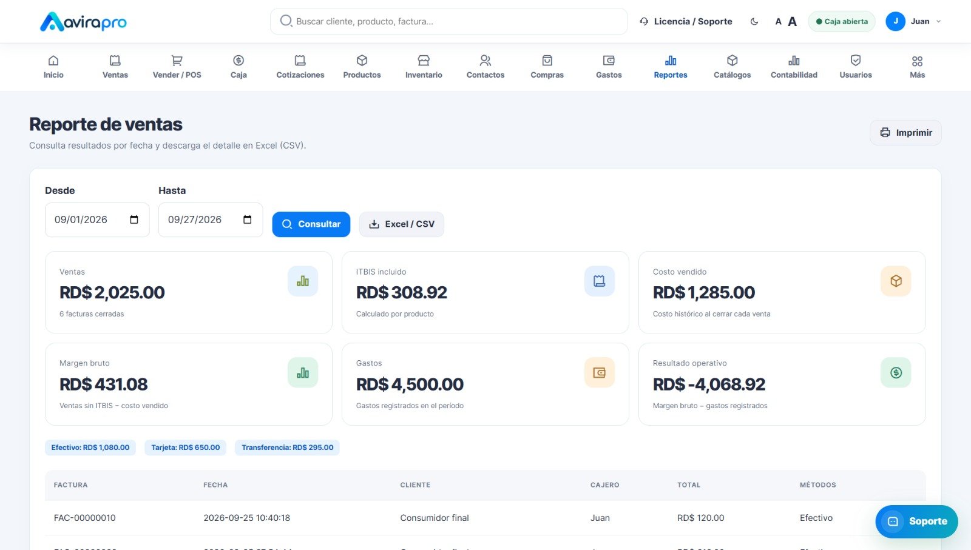This screenshot has height=550, width=971.
Task: Click the Avirapro logo
Action: [x=83, y=22]
